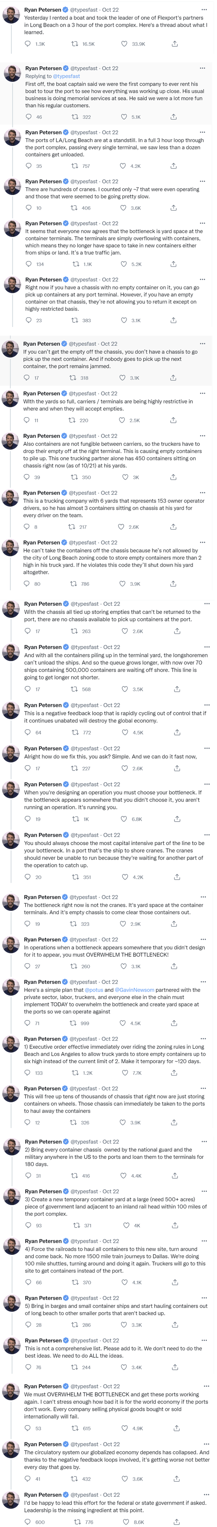Retweet the tweet showing 786 retweets
217x1527 pixels.
click(x=73, y=584)
